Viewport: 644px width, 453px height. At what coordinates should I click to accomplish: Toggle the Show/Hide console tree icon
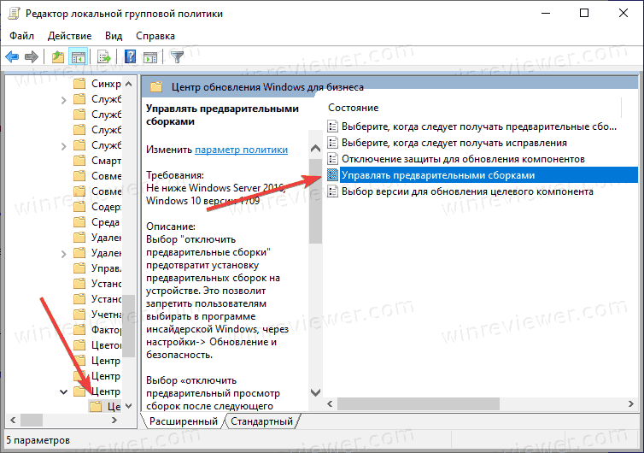[78, 56]
